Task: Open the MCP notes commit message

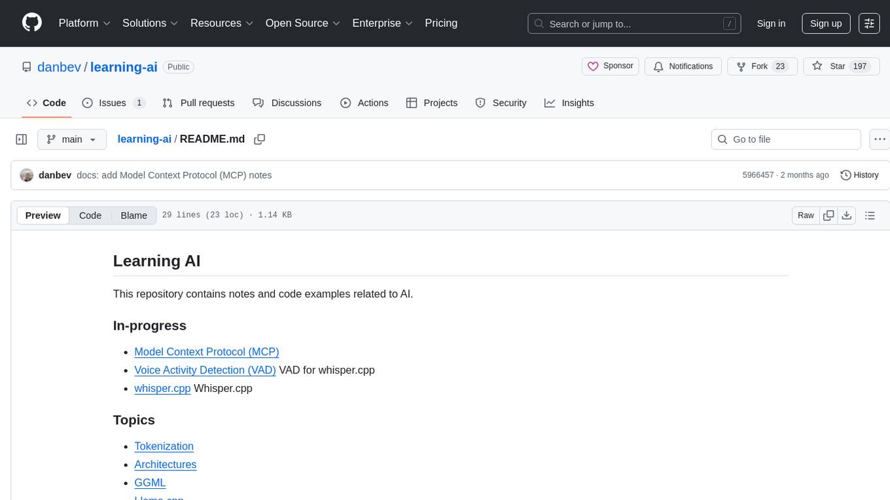Action: click(174, 175)
